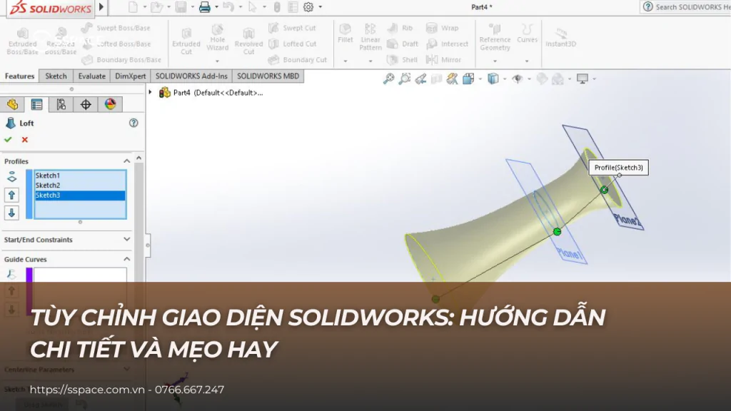Image resolution: width=731 pixels, height=411 pixels.
Task: Open the Hole Wizard tool
Action: 217,39
